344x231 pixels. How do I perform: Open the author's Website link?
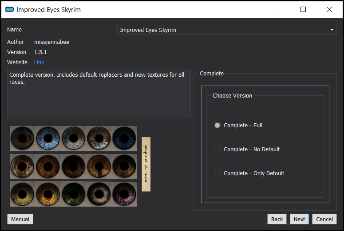(x=39, y=63)
